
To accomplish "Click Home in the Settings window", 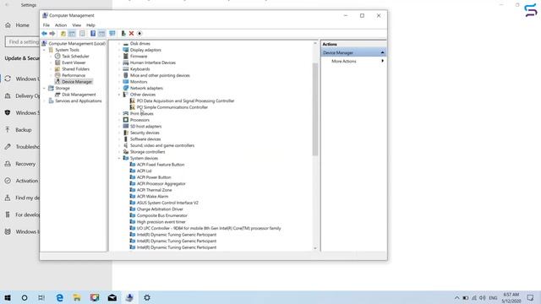I will (22, 25).
